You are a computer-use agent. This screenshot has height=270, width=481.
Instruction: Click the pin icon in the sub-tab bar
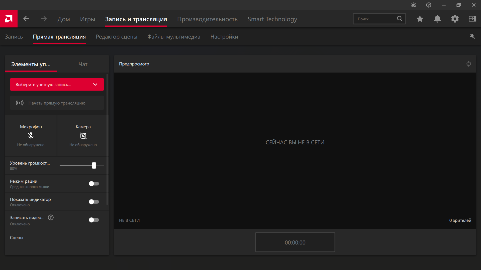(472, 37)
